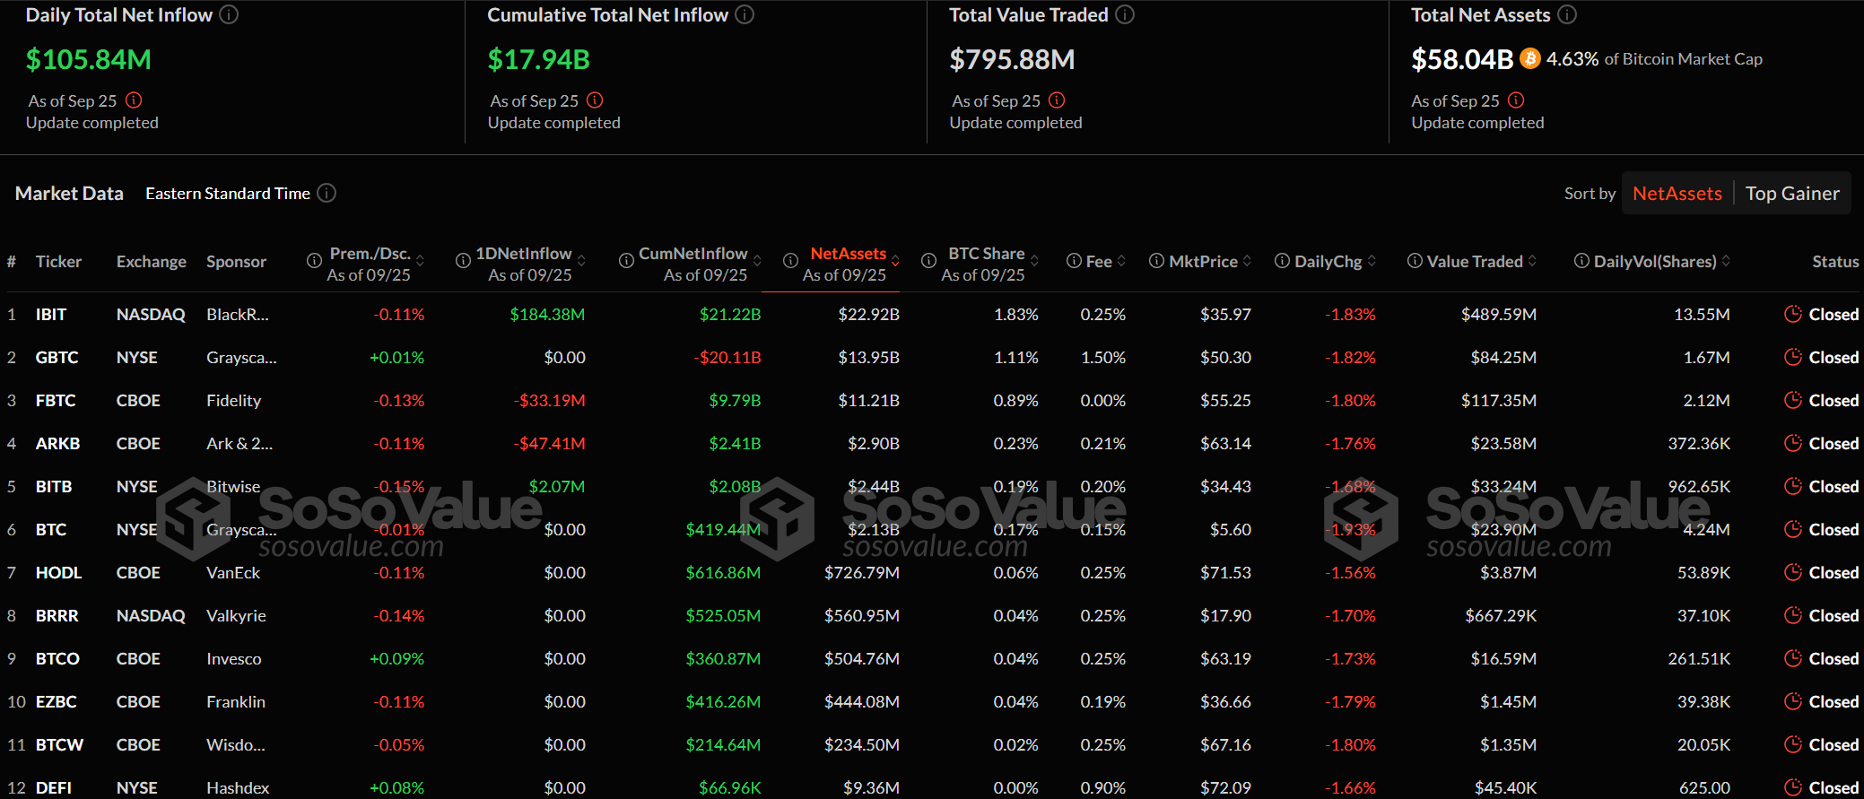
Task: Open the BITB ticker
Action: pos(54,486)
